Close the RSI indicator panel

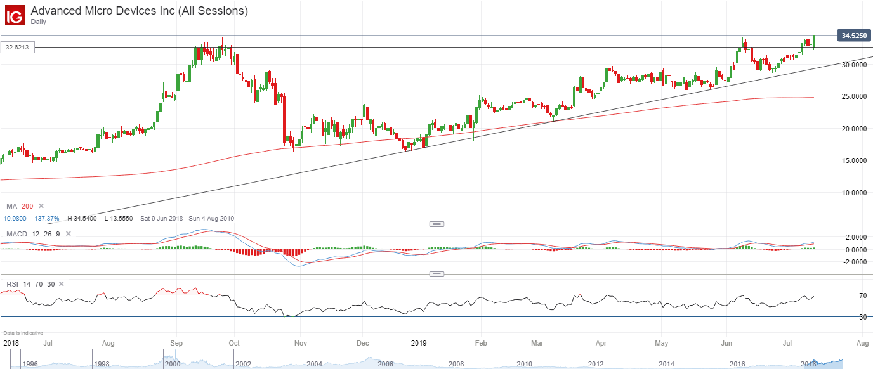63,285
